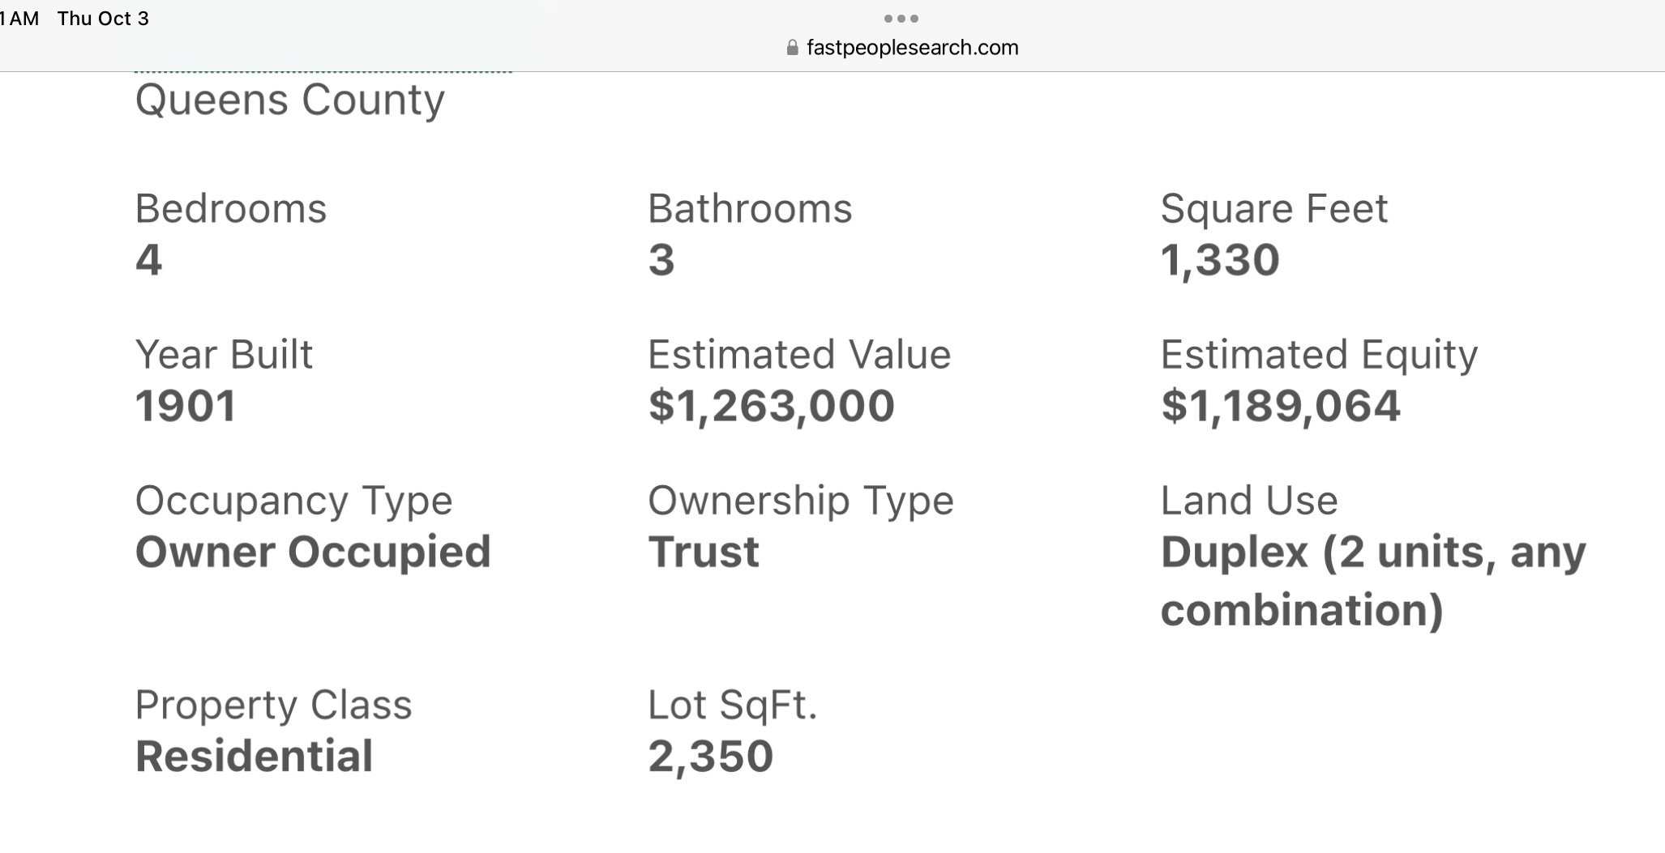The width and height of the screenshot is (1665, 853).
Task: Open the three-dot multitasking menu
Action: (x=901, y=18)
